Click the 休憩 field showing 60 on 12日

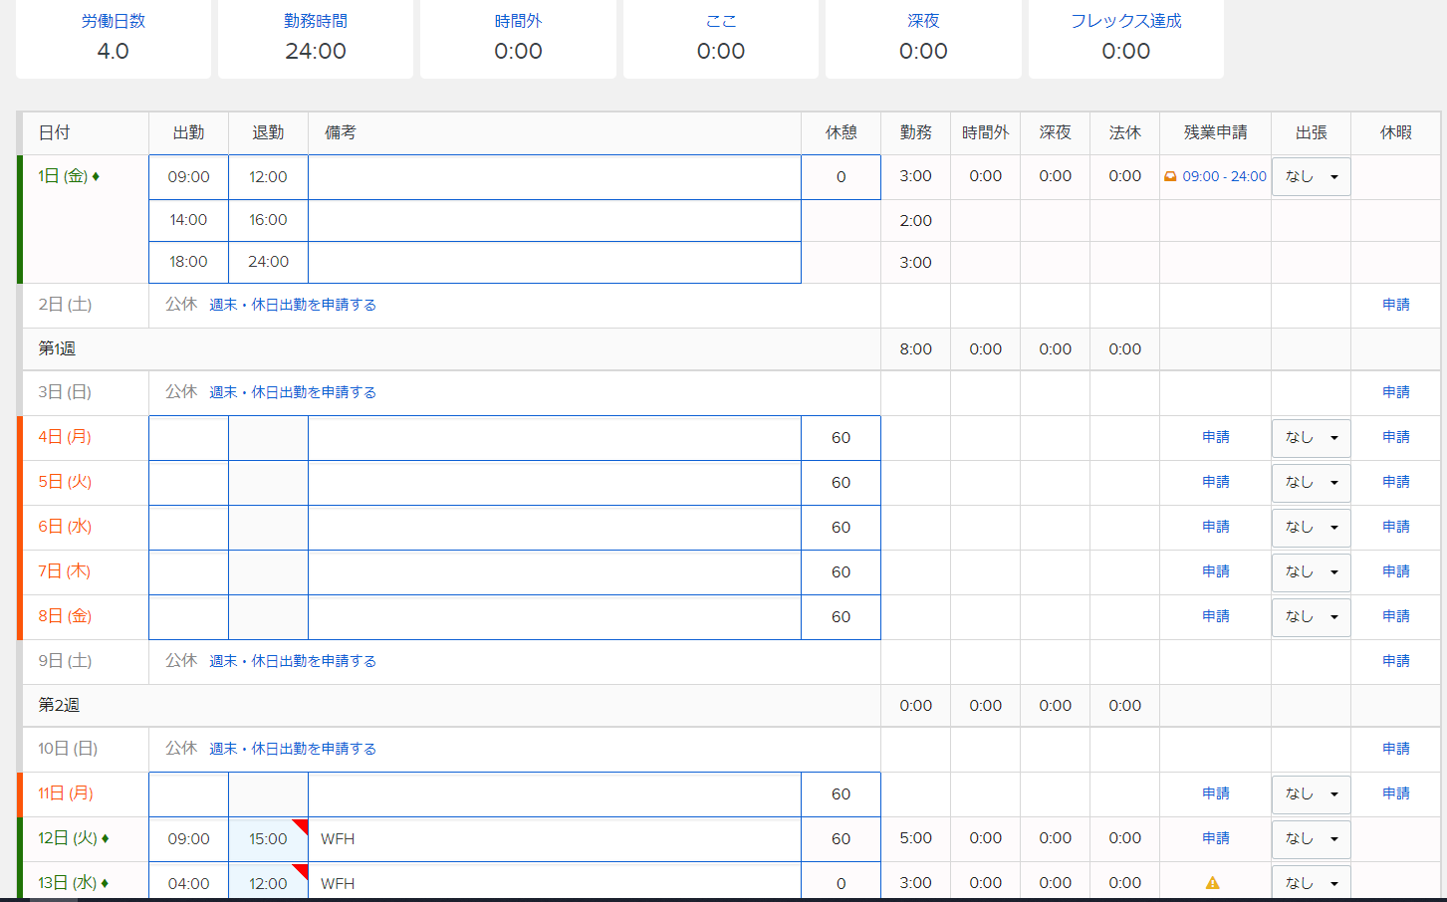841,839
